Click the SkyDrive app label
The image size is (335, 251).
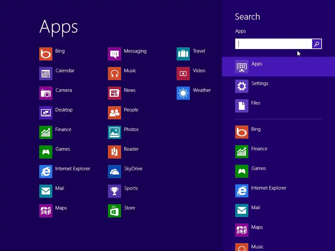click(133, 169)
